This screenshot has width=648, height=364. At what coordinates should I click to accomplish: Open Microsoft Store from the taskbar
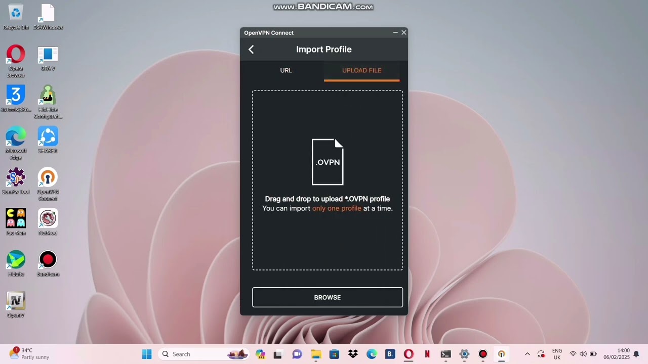point(334,354)
